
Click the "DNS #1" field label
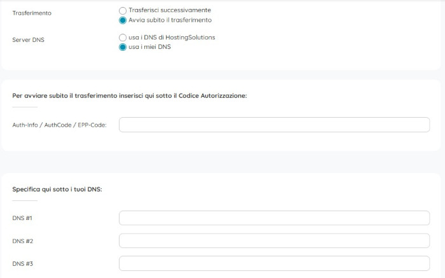point(22,219)
